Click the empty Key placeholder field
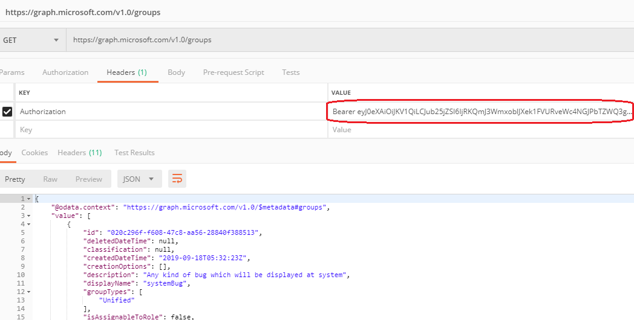The height and width of the screenshot is (320, 634). [171, 130]
